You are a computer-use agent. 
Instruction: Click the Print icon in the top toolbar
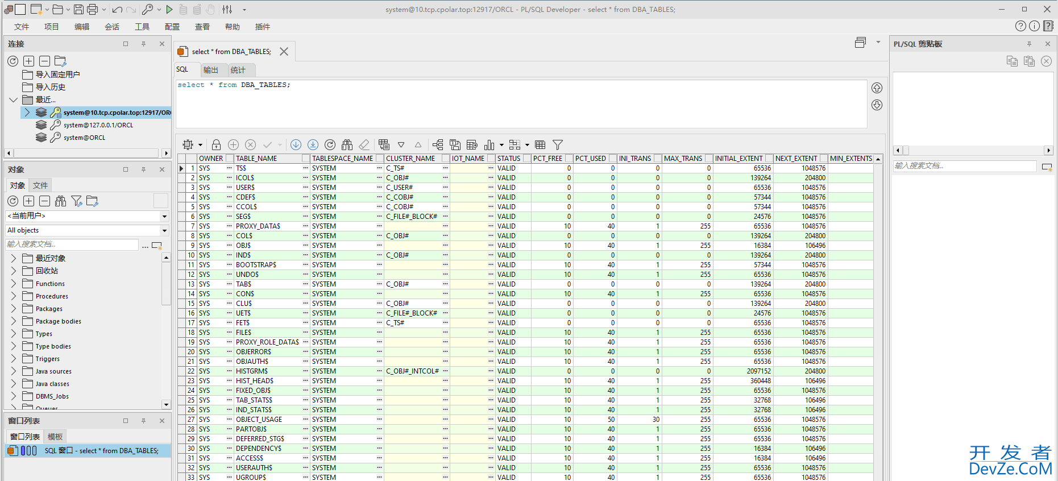(x=92, y=9)
